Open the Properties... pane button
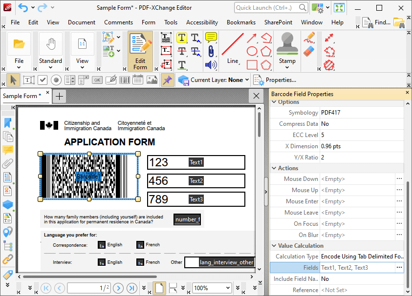This screenshot has width=412, height=296. click(x=275, y=80)
